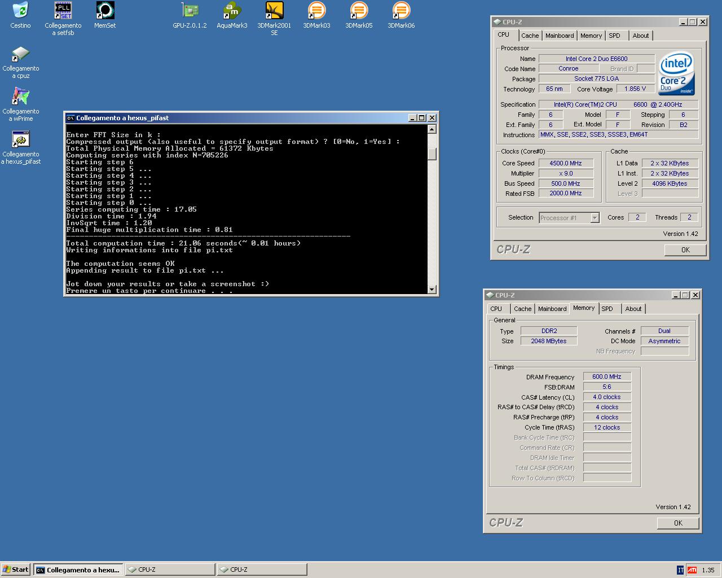Click the top CPU-Z window title icon

pyautogui.click(x=497, y=22)
